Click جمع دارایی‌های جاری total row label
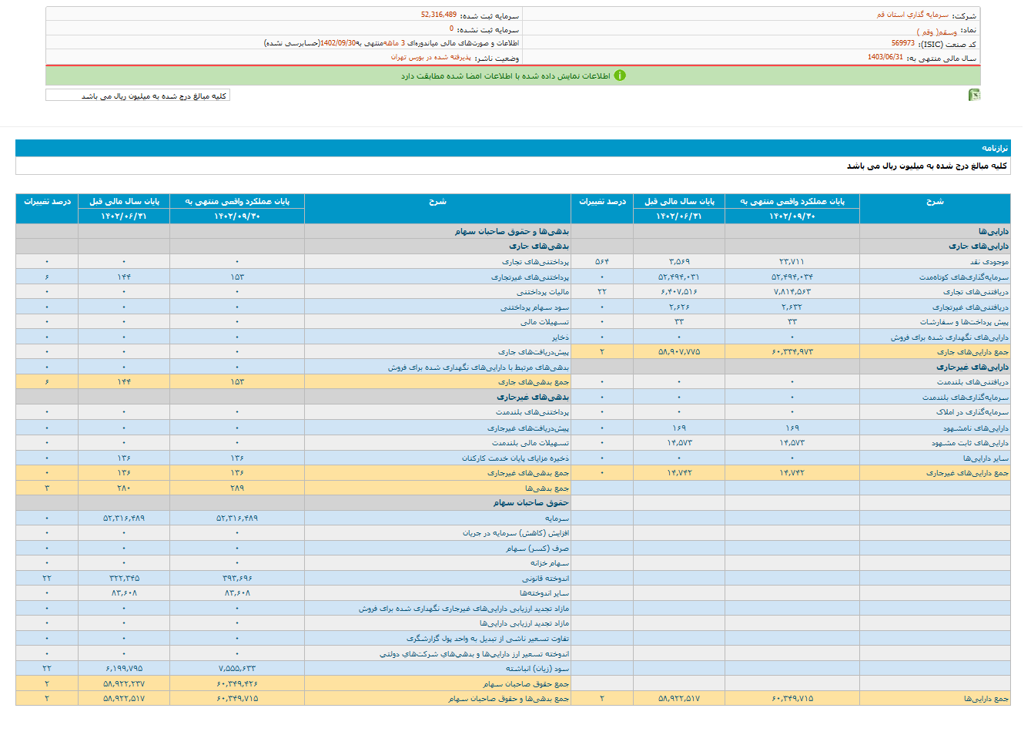Image resolution: width=1031 pixels, height=735 pixels. coord(972,352)
